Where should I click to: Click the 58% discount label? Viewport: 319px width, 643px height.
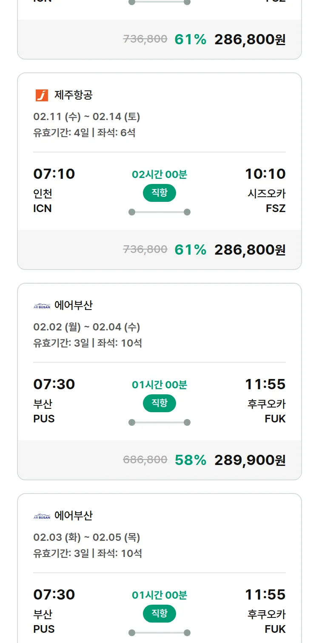point(190,460)
